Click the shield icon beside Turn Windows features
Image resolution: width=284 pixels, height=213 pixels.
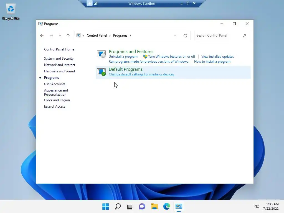click(145, 57)
